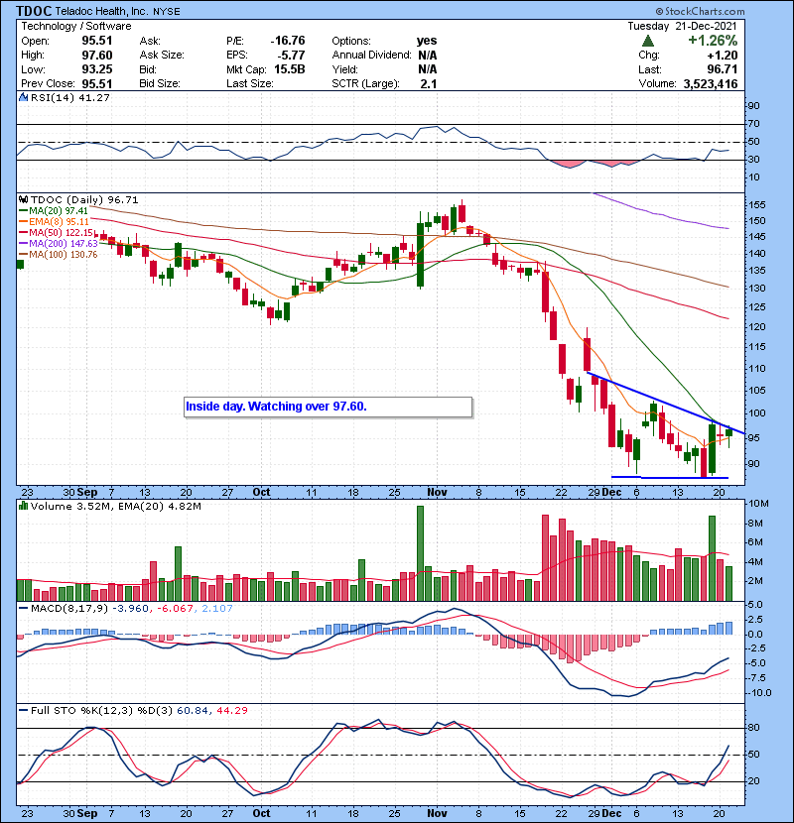Click the volume bars icon beside Volume label
794x823 pixels.
(x=23, y=506)
